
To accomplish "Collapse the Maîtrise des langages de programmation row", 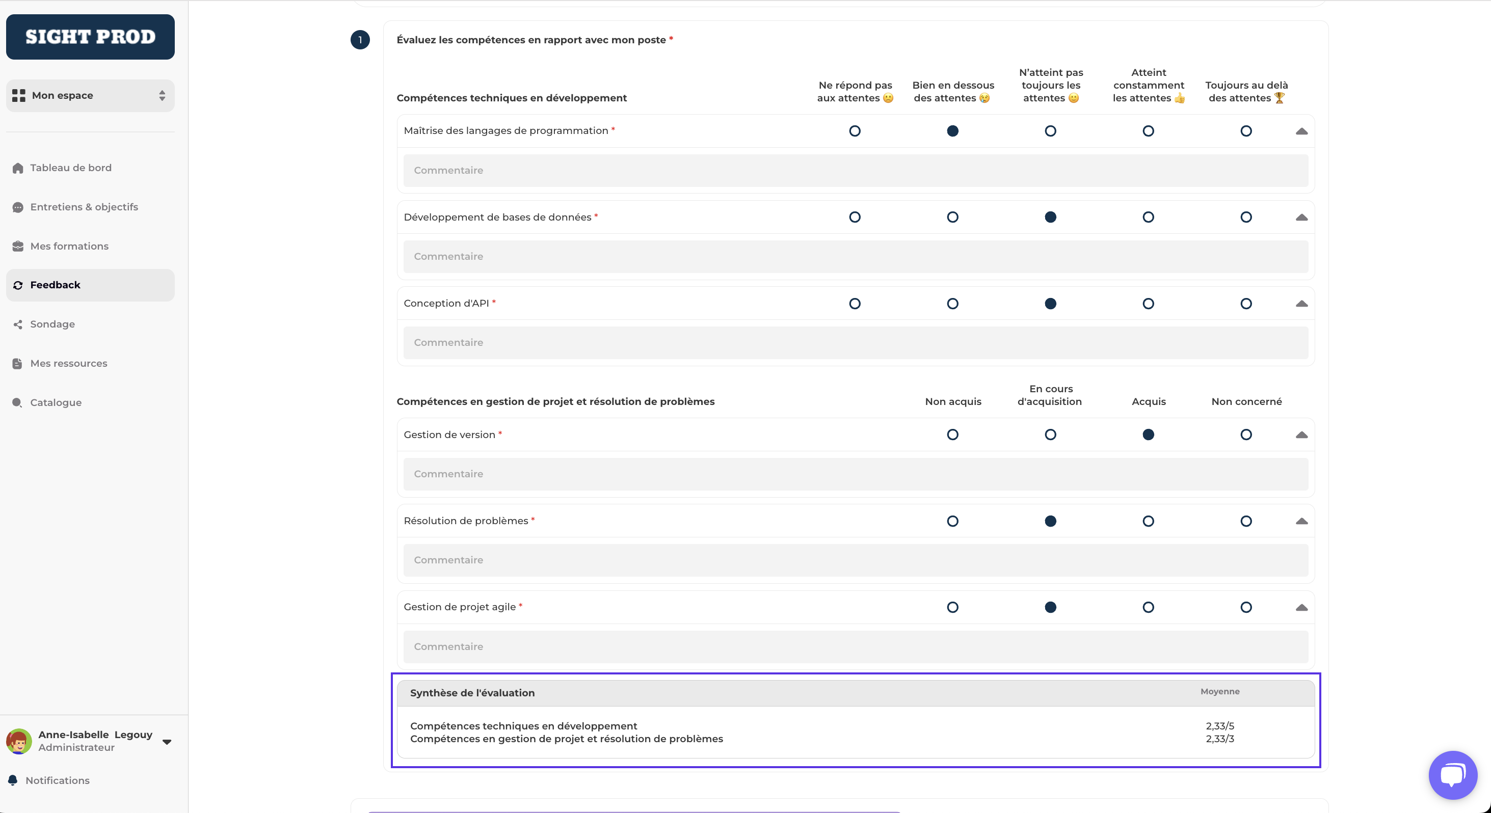I will point(1301,131).
